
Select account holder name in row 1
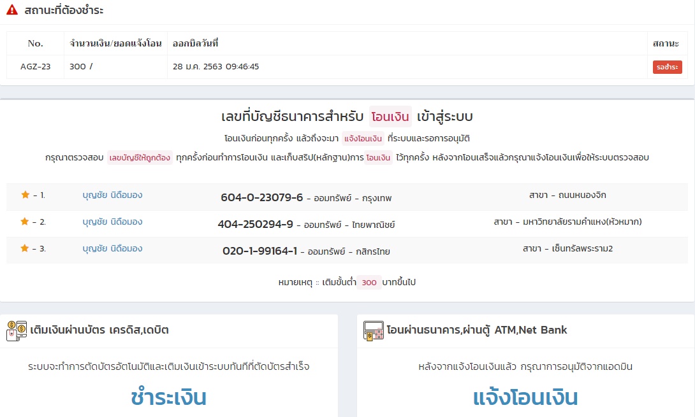[x=112, y=195]
